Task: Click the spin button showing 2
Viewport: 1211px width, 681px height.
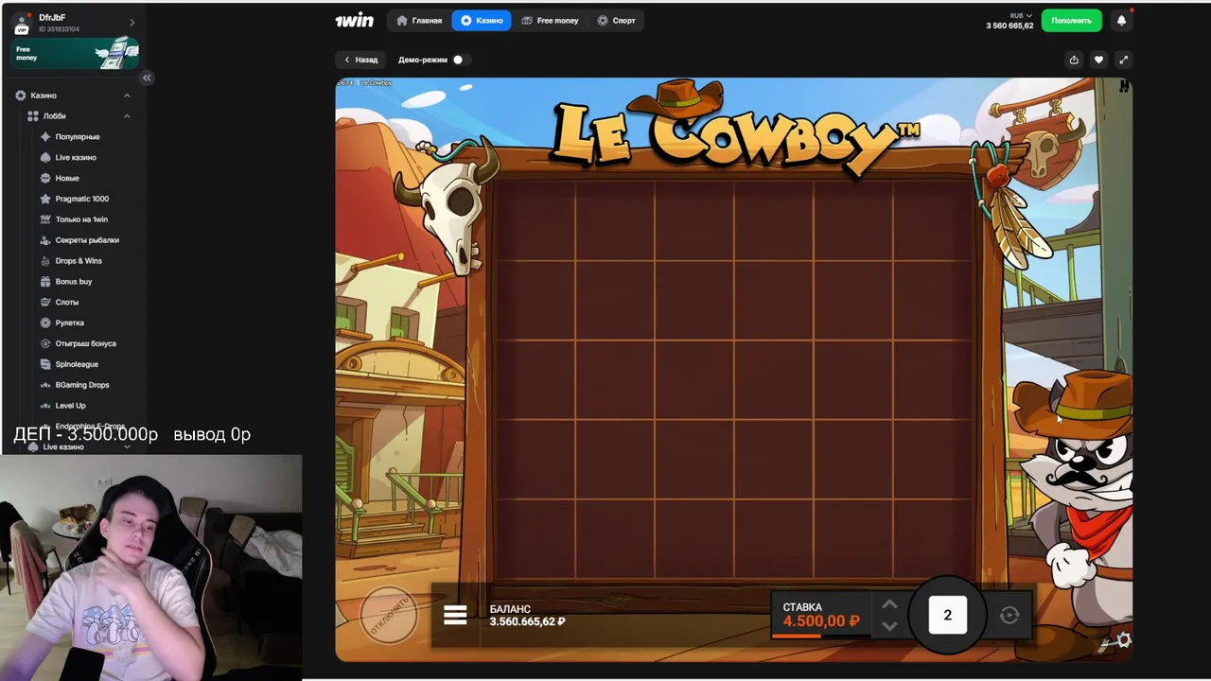Action: [x=947, y=615]
